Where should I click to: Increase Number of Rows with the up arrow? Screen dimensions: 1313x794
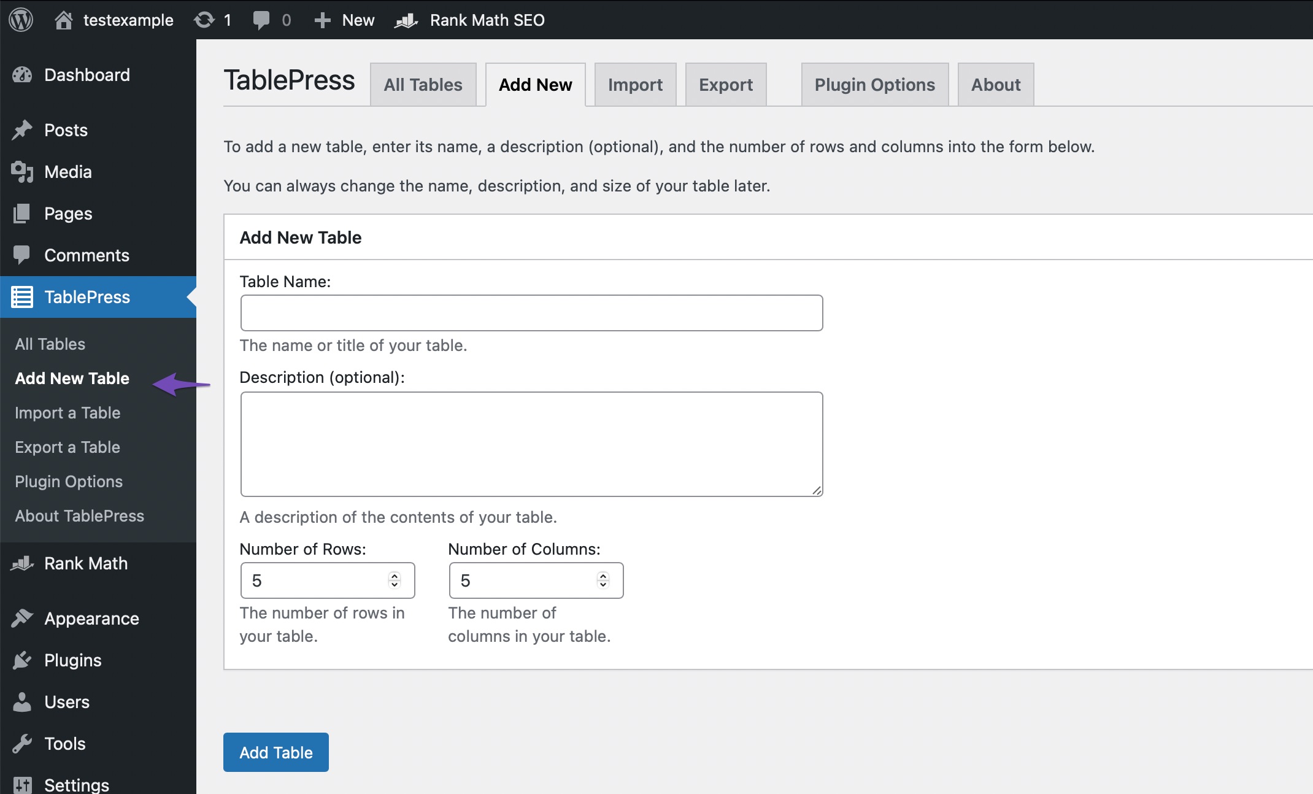[394, 576]
